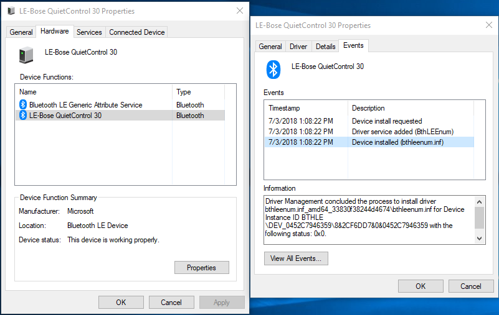The image size is (499, 315).
Task: Close the left Properties window
Action: 240,11
